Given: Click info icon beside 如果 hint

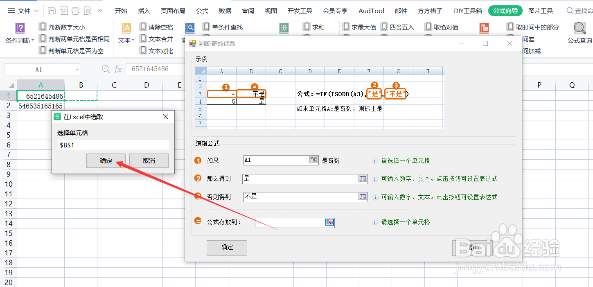Looking at the screenshot, I should 374,161.
